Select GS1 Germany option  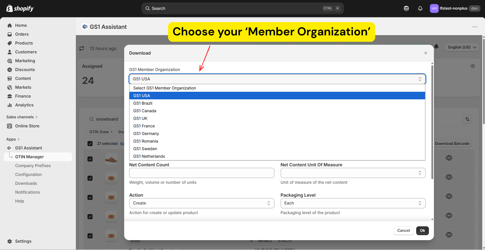pyautogui.click(x=277, y=133)
